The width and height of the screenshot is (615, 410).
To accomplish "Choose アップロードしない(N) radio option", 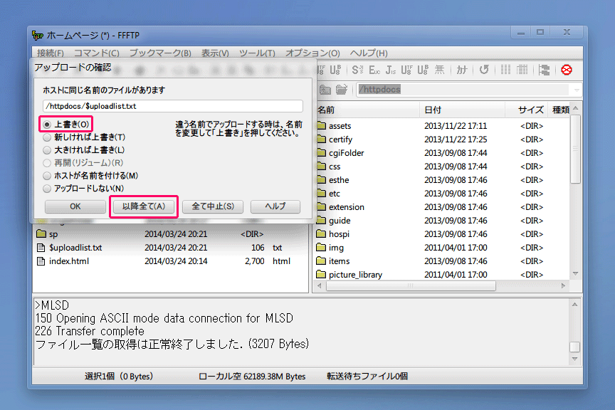I will pos(48,189).
